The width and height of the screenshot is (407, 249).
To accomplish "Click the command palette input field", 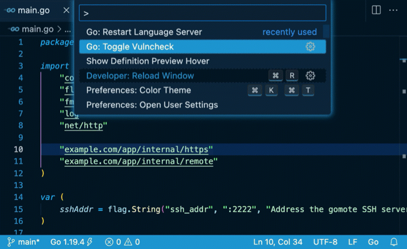I will [202, 13].
